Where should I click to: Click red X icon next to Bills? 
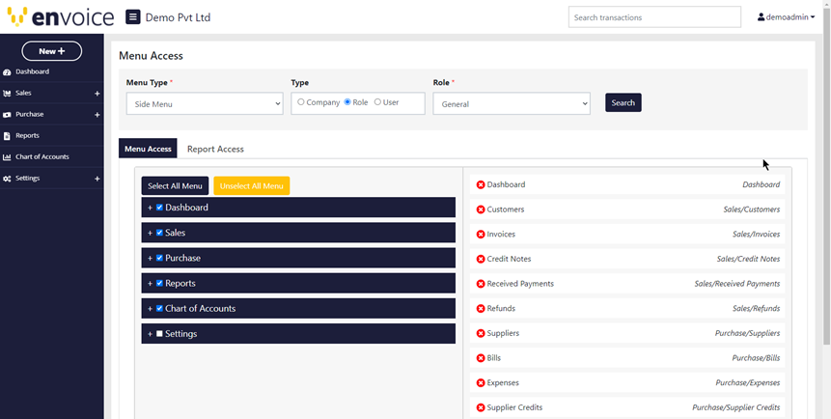click(x=481, y=358)
